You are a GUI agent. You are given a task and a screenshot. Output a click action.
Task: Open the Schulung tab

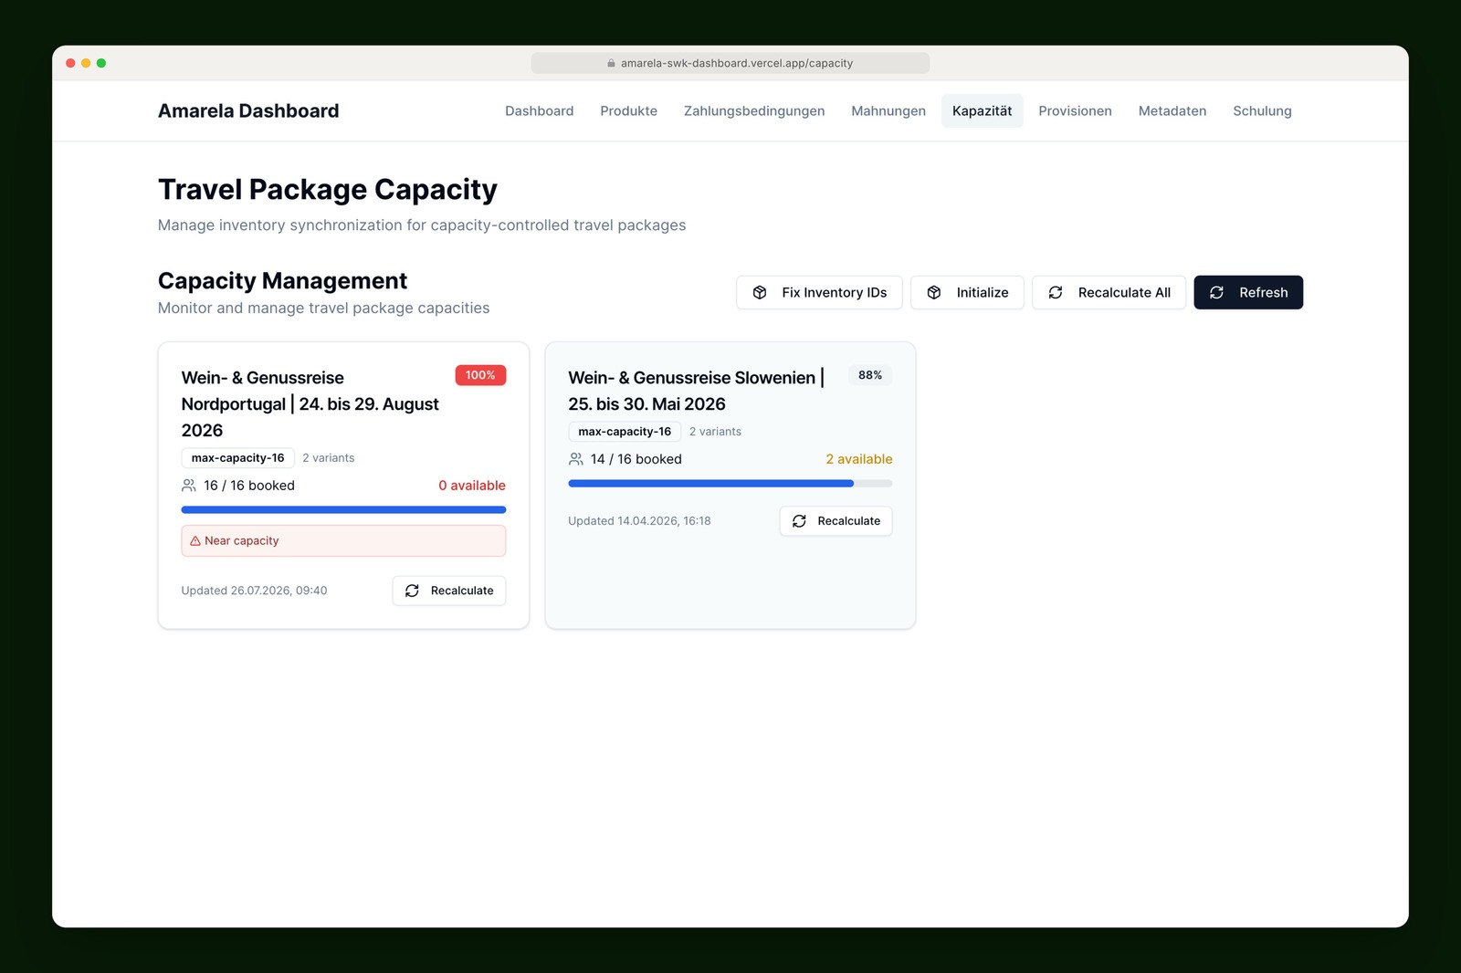(1262, 110)
